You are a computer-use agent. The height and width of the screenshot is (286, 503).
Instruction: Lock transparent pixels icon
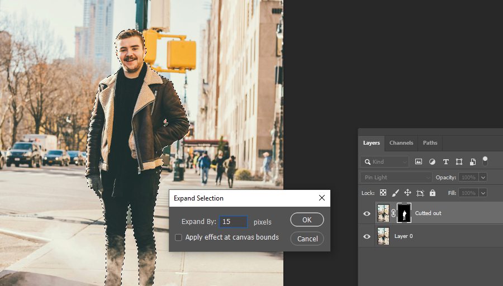click(x=383, y=193)
